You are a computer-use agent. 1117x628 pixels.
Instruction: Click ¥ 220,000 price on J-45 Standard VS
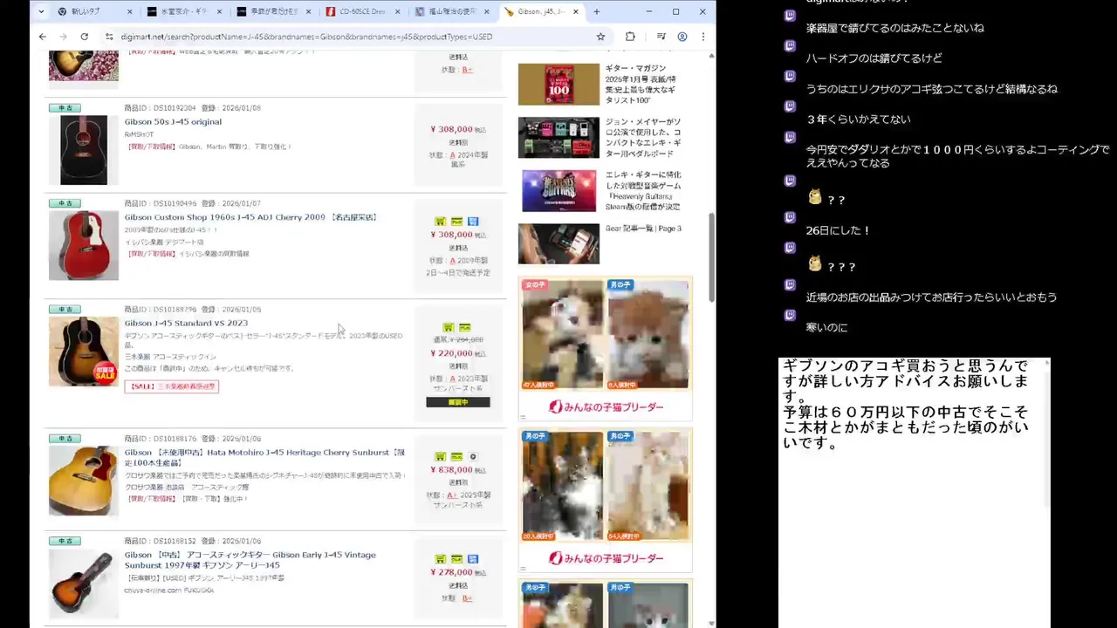point(451,354)
